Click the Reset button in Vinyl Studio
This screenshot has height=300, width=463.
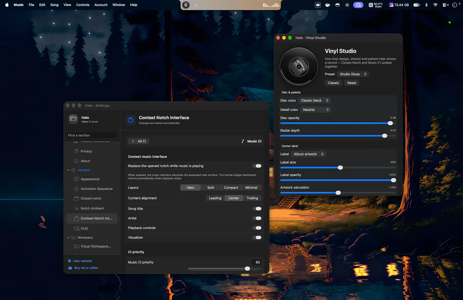[352, 83]
